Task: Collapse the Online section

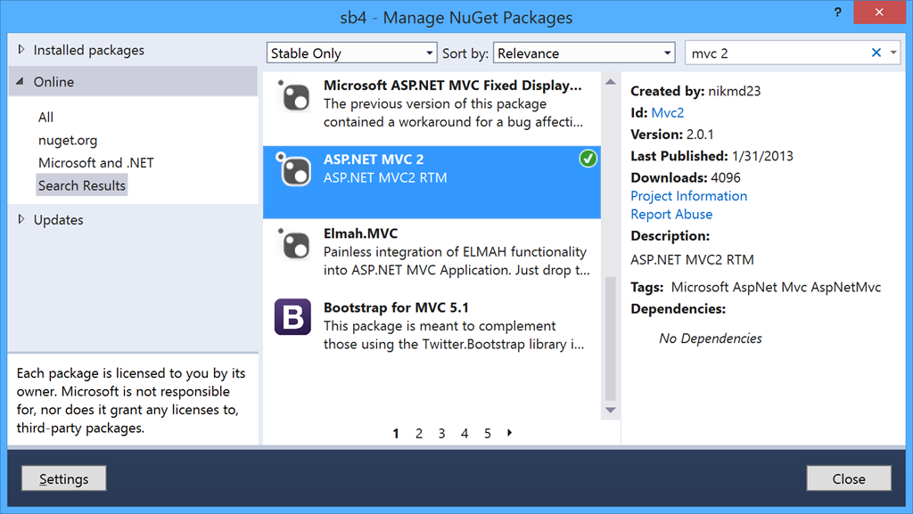Action: 21,82
